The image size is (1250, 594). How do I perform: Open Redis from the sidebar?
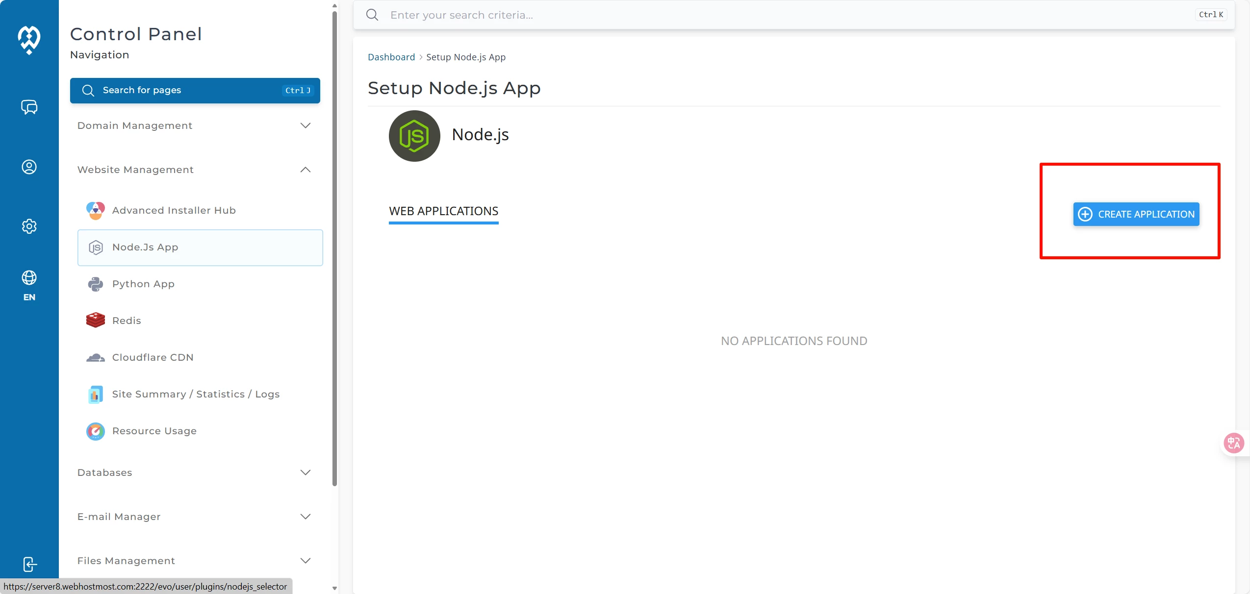127,321
